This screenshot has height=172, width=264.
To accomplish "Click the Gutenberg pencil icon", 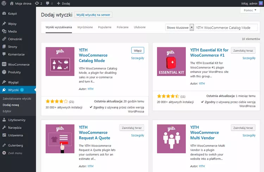I will [x=4, y=145].
